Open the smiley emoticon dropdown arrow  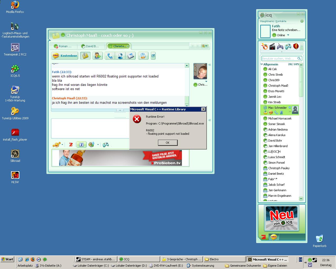coord(62,144)
